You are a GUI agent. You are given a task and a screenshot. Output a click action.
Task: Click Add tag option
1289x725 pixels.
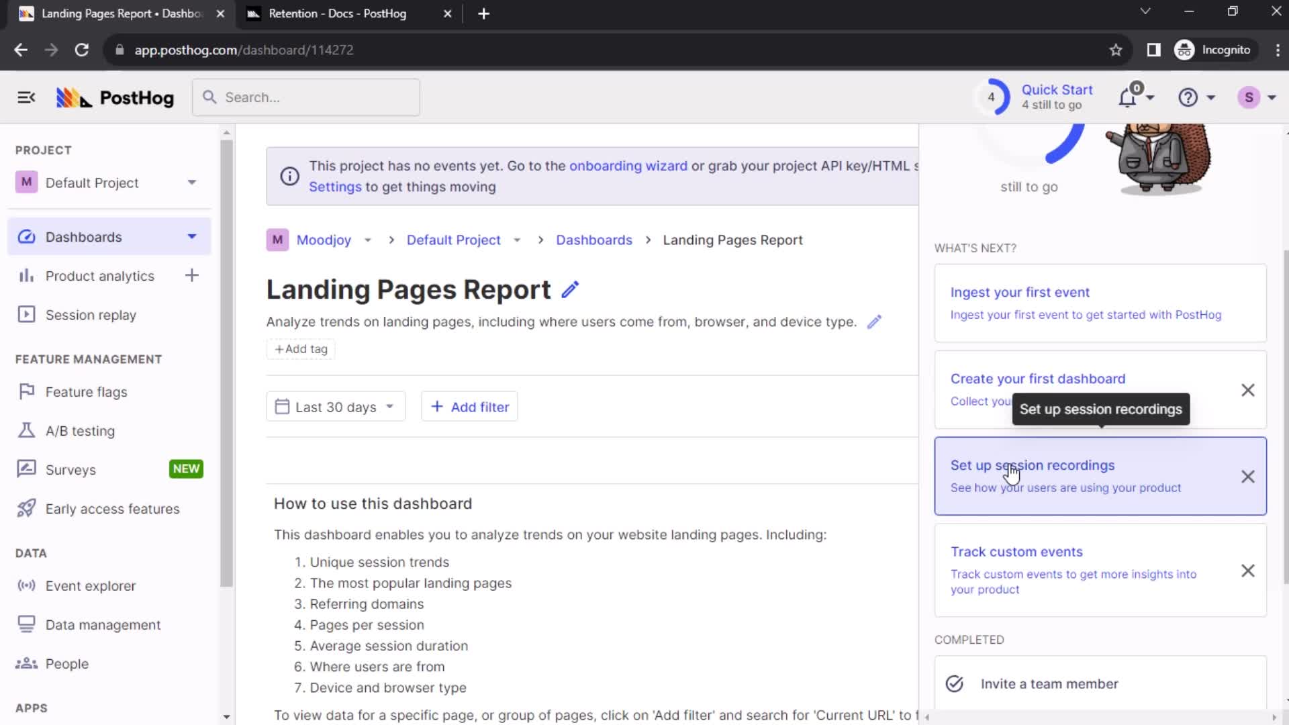(301, 349)
